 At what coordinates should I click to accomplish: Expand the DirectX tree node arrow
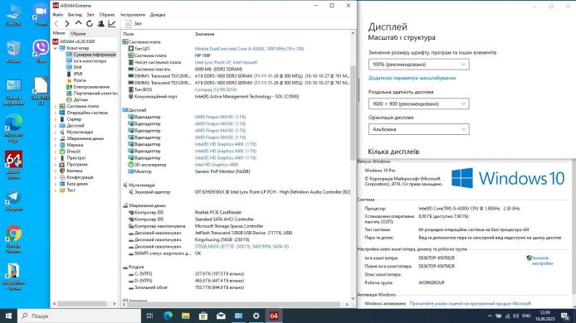56,152
